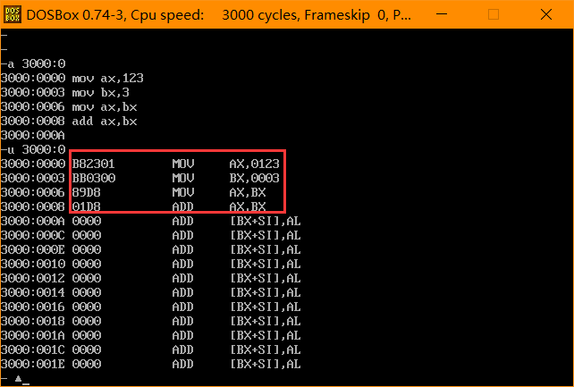Screen dimensions: 574x387
Task: Click the debug prompt cursor at bottom
Action: click(25, 383)
